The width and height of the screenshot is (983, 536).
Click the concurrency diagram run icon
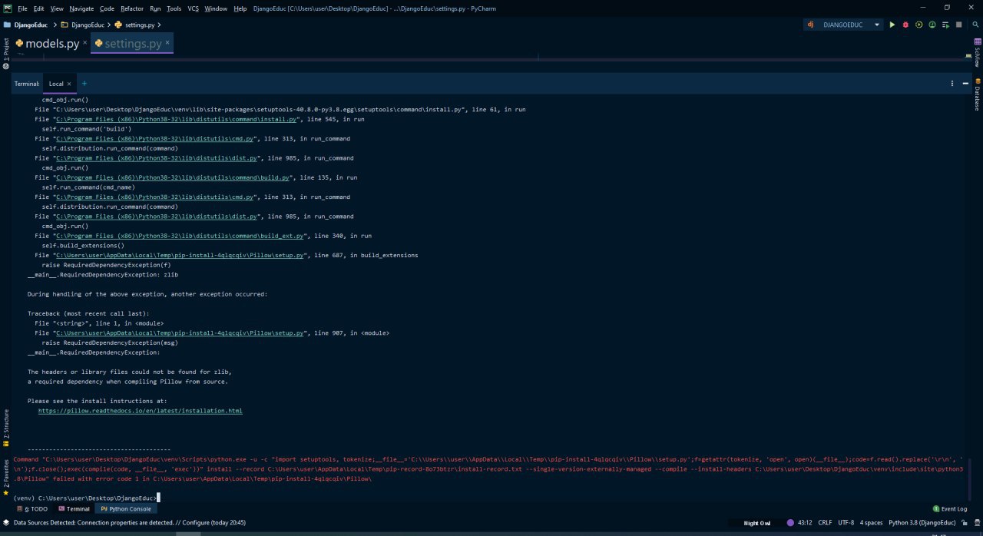click(x=945, y=25)
